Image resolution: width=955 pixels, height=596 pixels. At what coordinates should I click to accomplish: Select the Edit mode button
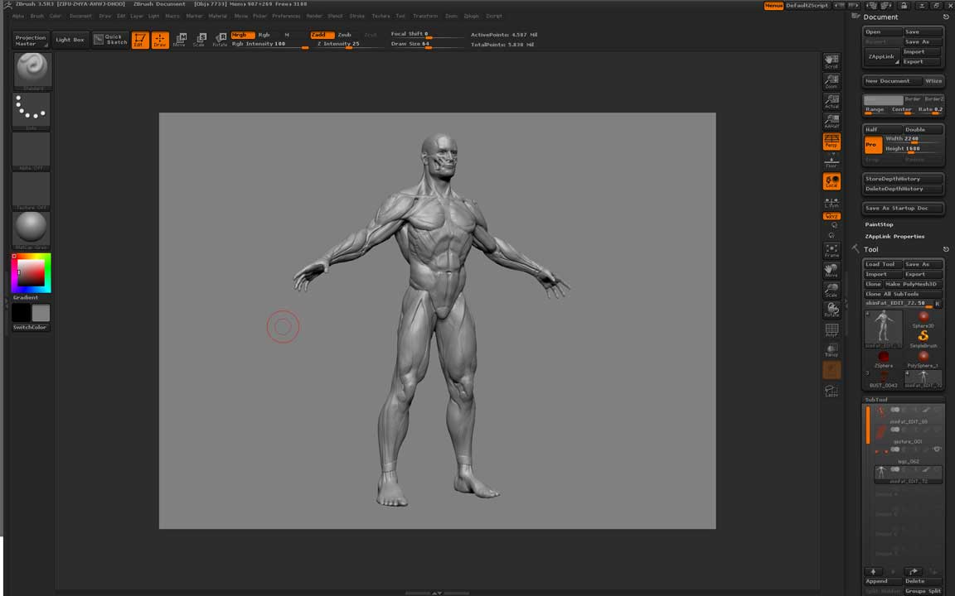[x=140, y=40]
